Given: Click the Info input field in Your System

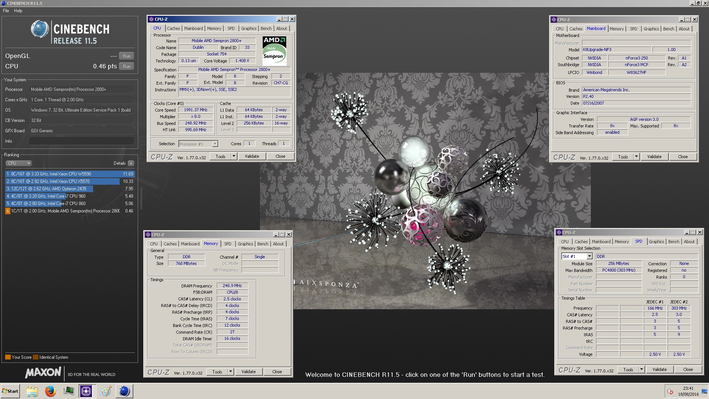Looking at the screenshot, I should coord(82,141).
